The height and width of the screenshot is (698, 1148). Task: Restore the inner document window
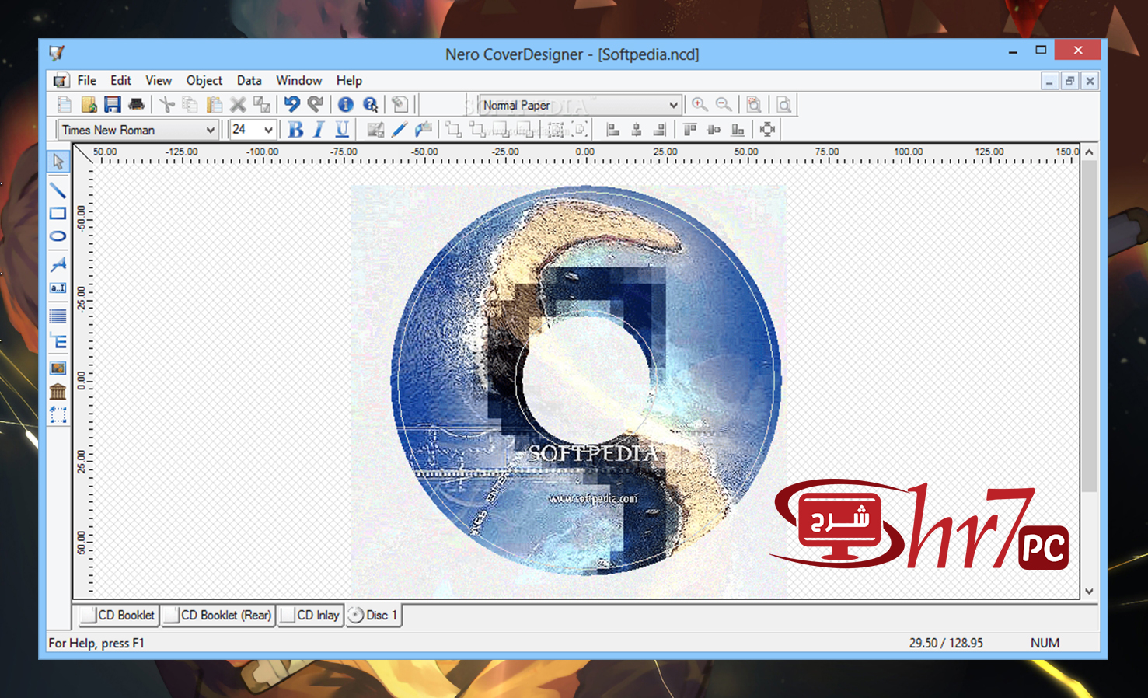1070,81
